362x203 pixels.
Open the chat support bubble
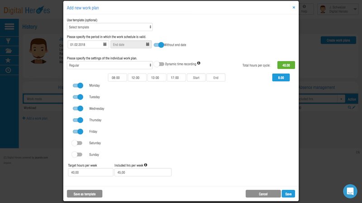coord(350,191)
